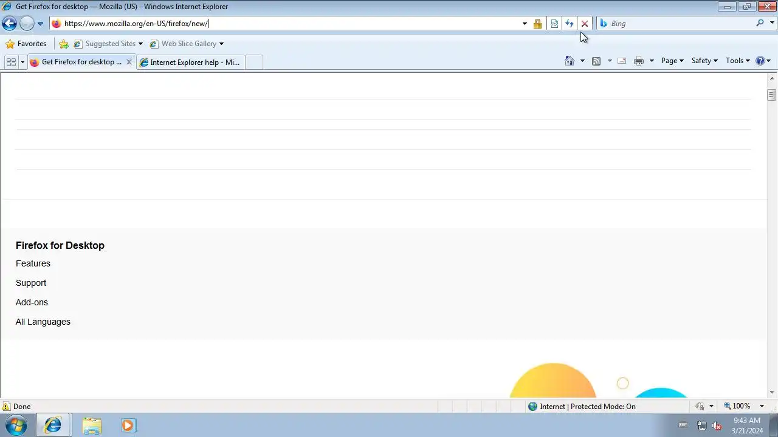Click the privacy report padlock icon in status bar
The image size is (778, 437).
tap(700, 407)
